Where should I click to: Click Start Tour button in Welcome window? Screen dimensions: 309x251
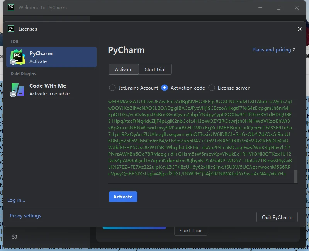click(190, 231)
